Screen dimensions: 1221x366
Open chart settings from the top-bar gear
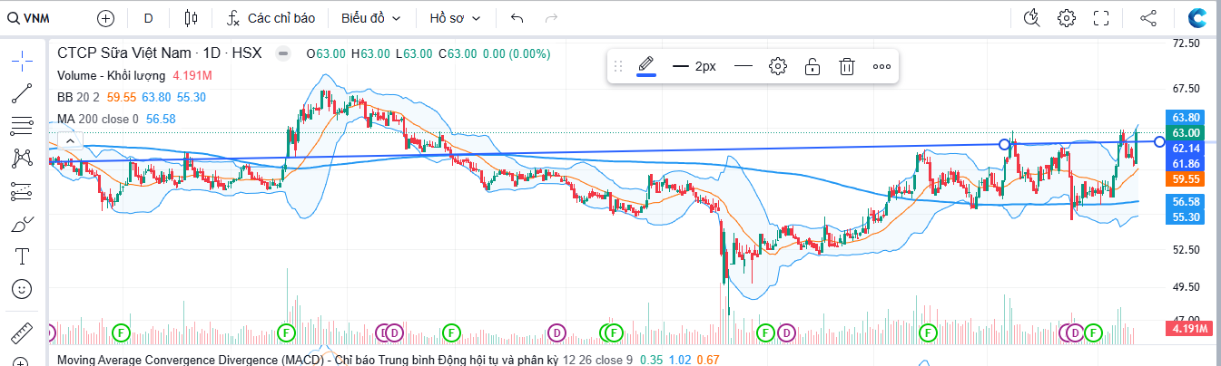[1067, 17]
